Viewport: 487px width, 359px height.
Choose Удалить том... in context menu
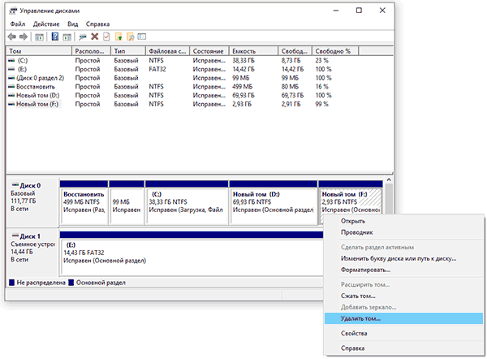(x=403, y=318)
